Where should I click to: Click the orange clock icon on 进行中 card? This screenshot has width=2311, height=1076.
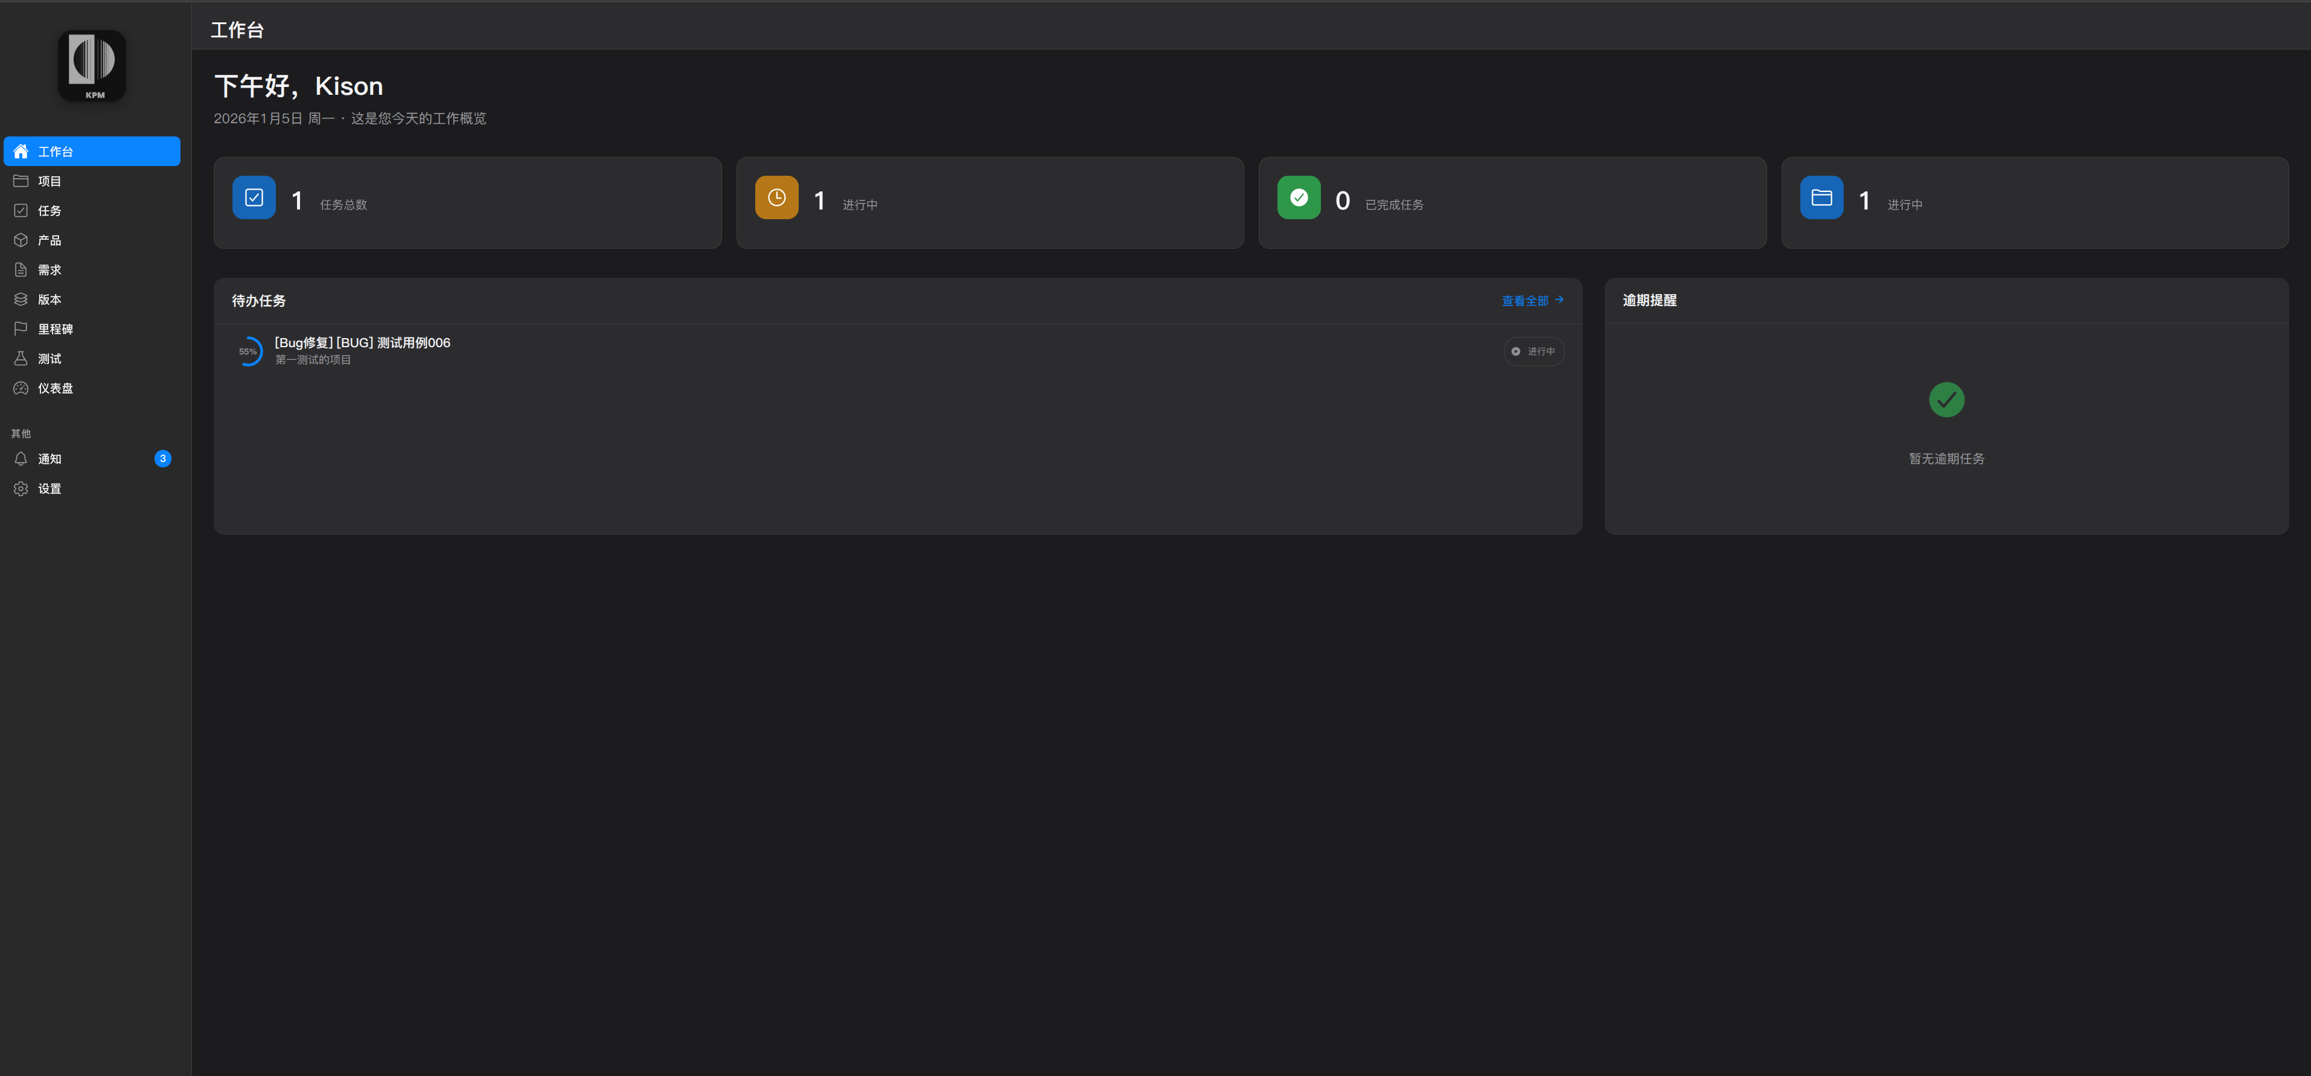[x=776, y=197]
